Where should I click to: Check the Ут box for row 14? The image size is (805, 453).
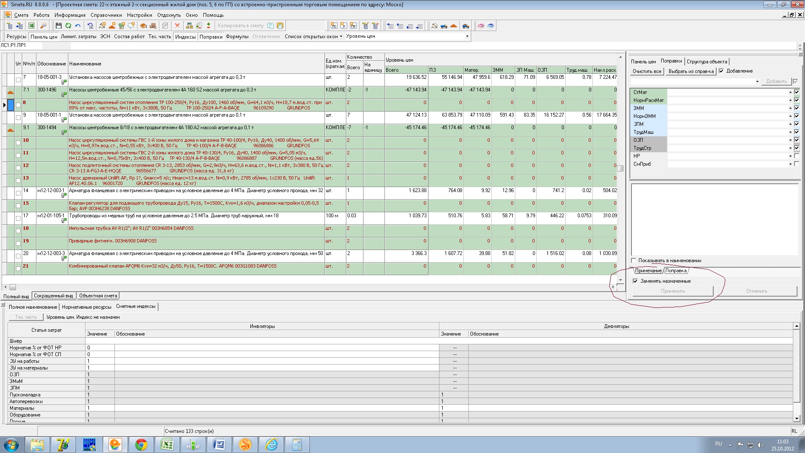click(x=18, y=193)
